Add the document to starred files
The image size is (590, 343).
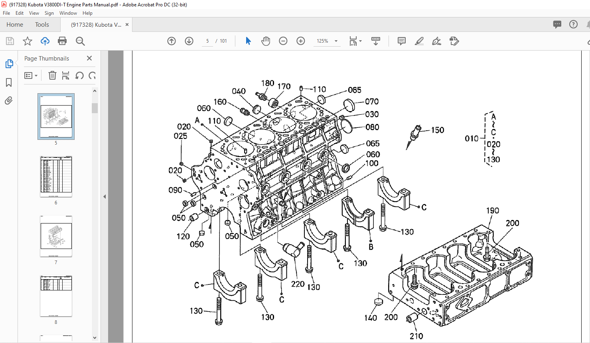pos(28,41)
